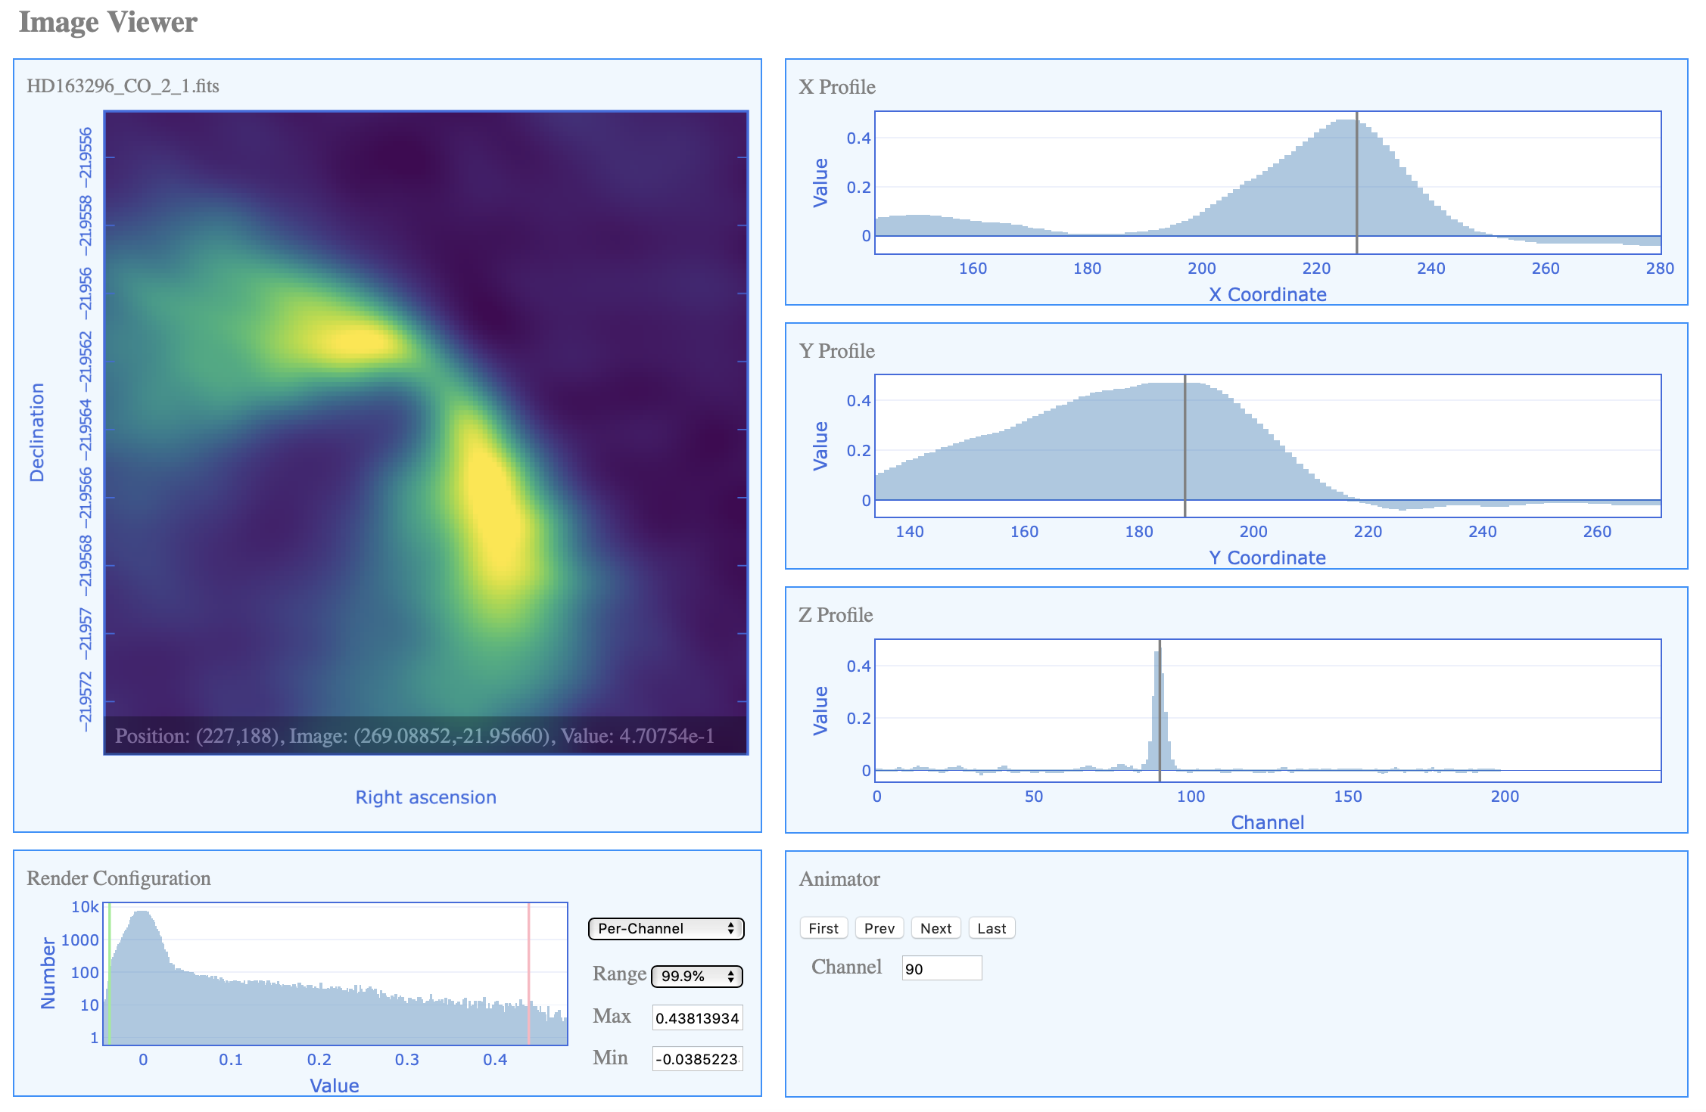Click the Z Profile channel marker line
The width and height of the screenshot is (1706, 1112).
1160,711
